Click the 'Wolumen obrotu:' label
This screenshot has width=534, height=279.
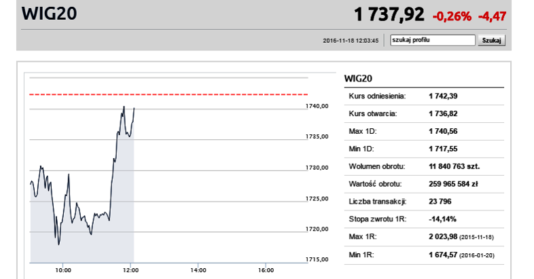377,166
